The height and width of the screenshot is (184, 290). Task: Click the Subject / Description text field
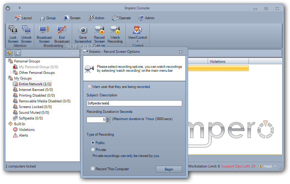(134, 103)
